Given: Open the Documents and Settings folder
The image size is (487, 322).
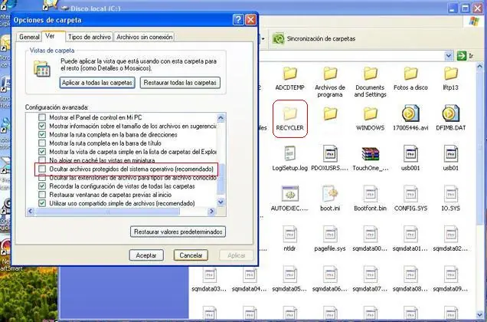Looking at the screenshot, I should [370, 74].
